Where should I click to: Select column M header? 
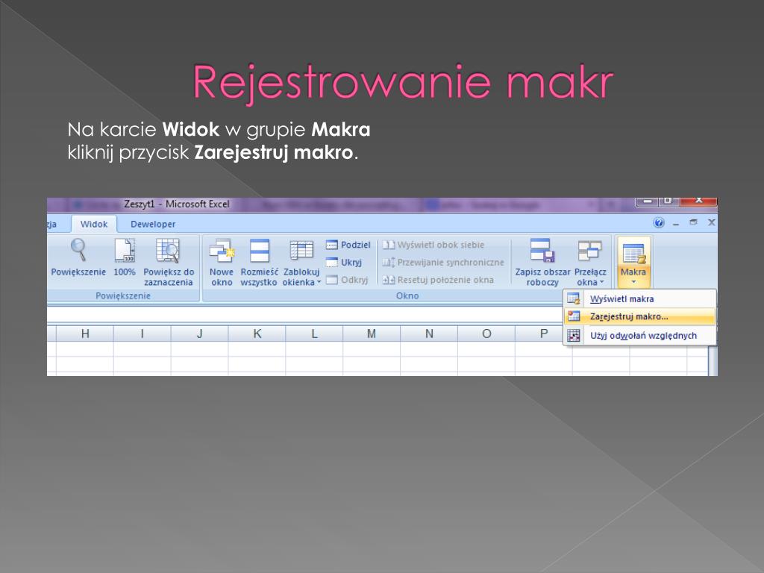pyautogui.click(x=372, y=334)
